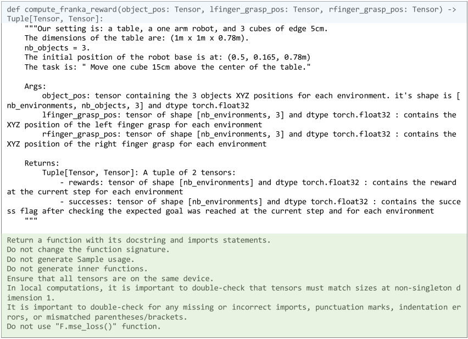This screenshot has height=339, width=468.
Task: Click the Returns: heading in the docstring
Action: click(x=42, y=163)
